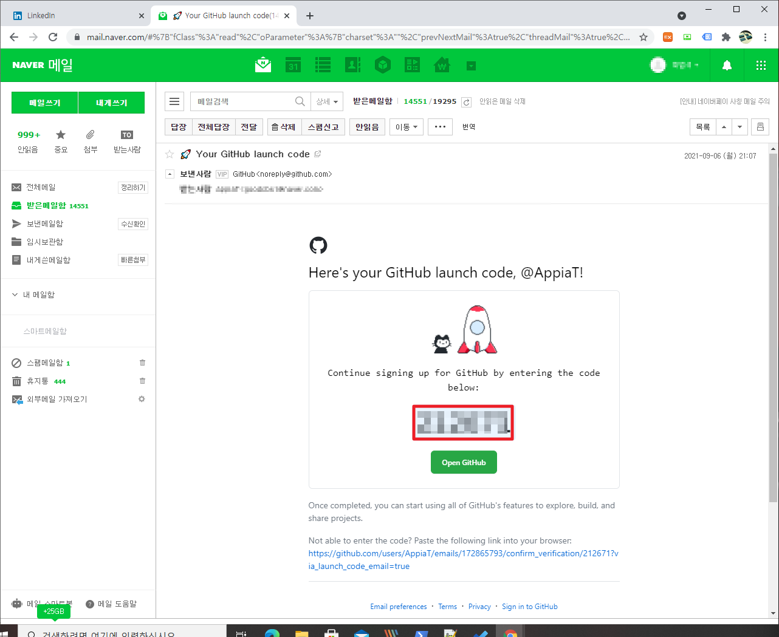Open 휴지통 trash folder

(x=37, y=381)
